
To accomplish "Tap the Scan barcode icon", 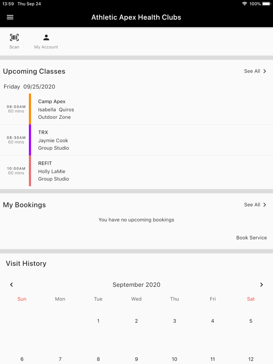I will point(14,38).
